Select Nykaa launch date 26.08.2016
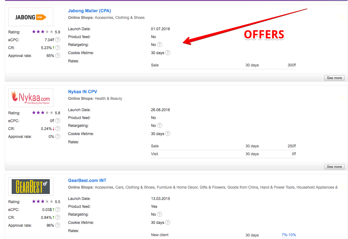 tap(160, 110)
